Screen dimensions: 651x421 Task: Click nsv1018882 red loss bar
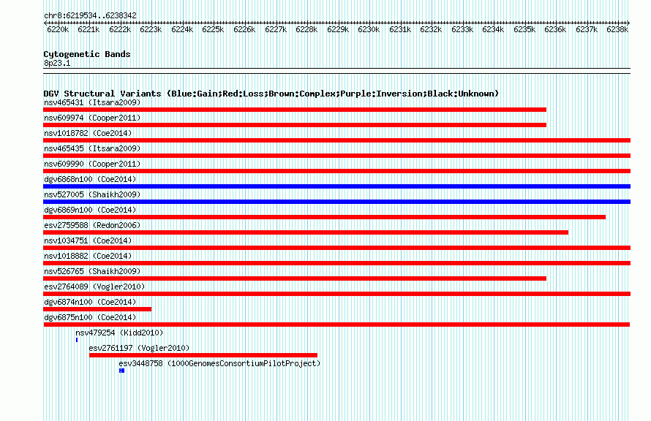click(x=336, y=263)
